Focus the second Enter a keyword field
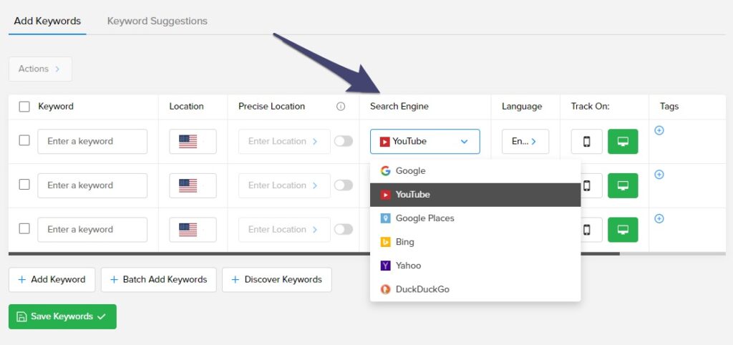This screenshot has height=345, width=733. [92, 185]
